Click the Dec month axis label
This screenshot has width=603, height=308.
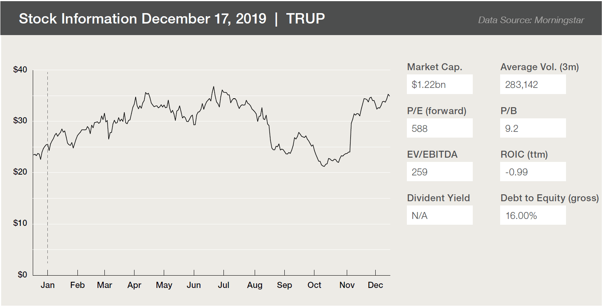coord(375,285)
